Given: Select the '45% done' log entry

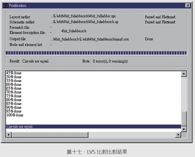Looking at the screenshot, I should (14, 73).
